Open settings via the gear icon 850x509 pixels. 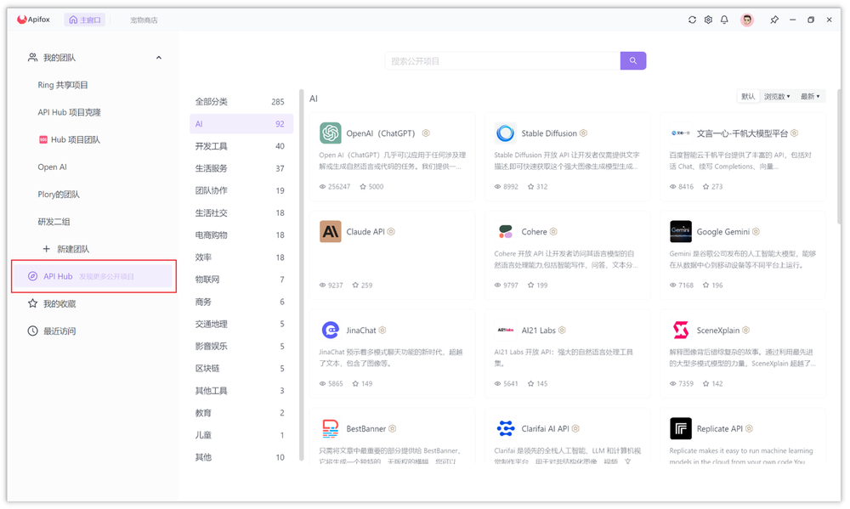point(708,19)
